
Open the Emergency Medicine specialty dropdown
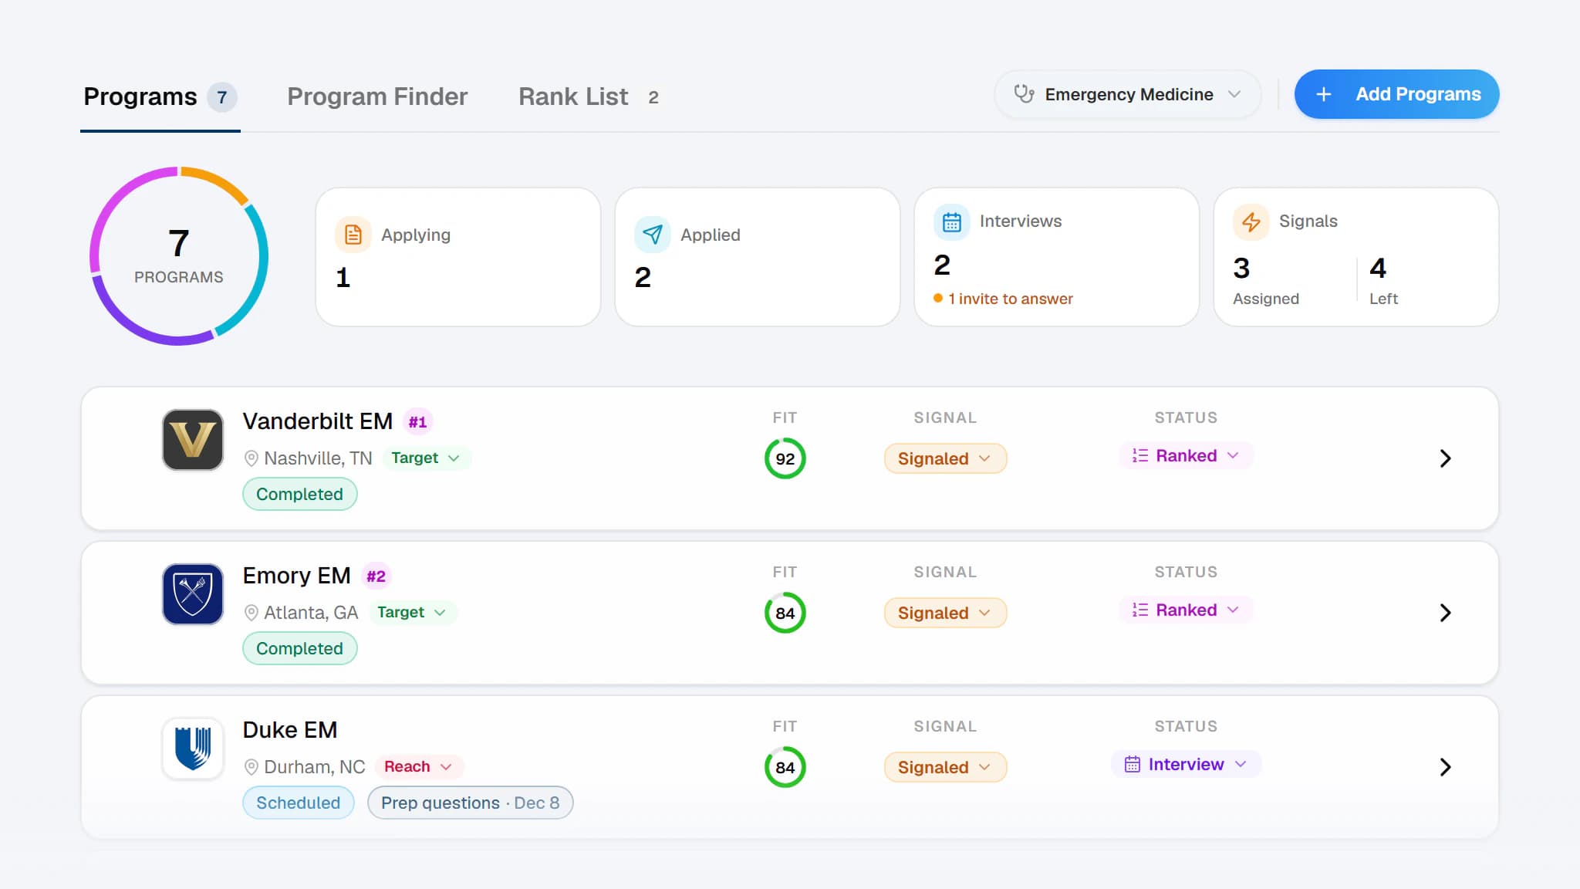[x=1128, y=94]
